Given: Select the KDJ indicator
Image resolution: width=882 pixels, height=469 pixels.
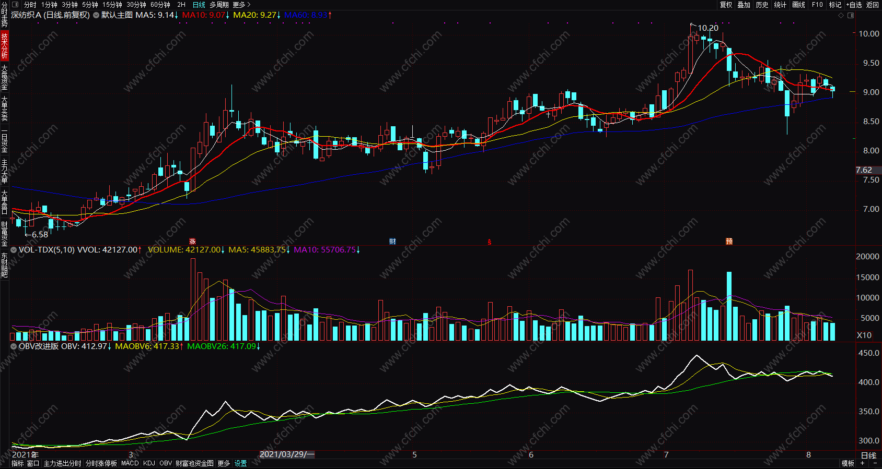Looking at the screenshot, I should pos(149,463).
